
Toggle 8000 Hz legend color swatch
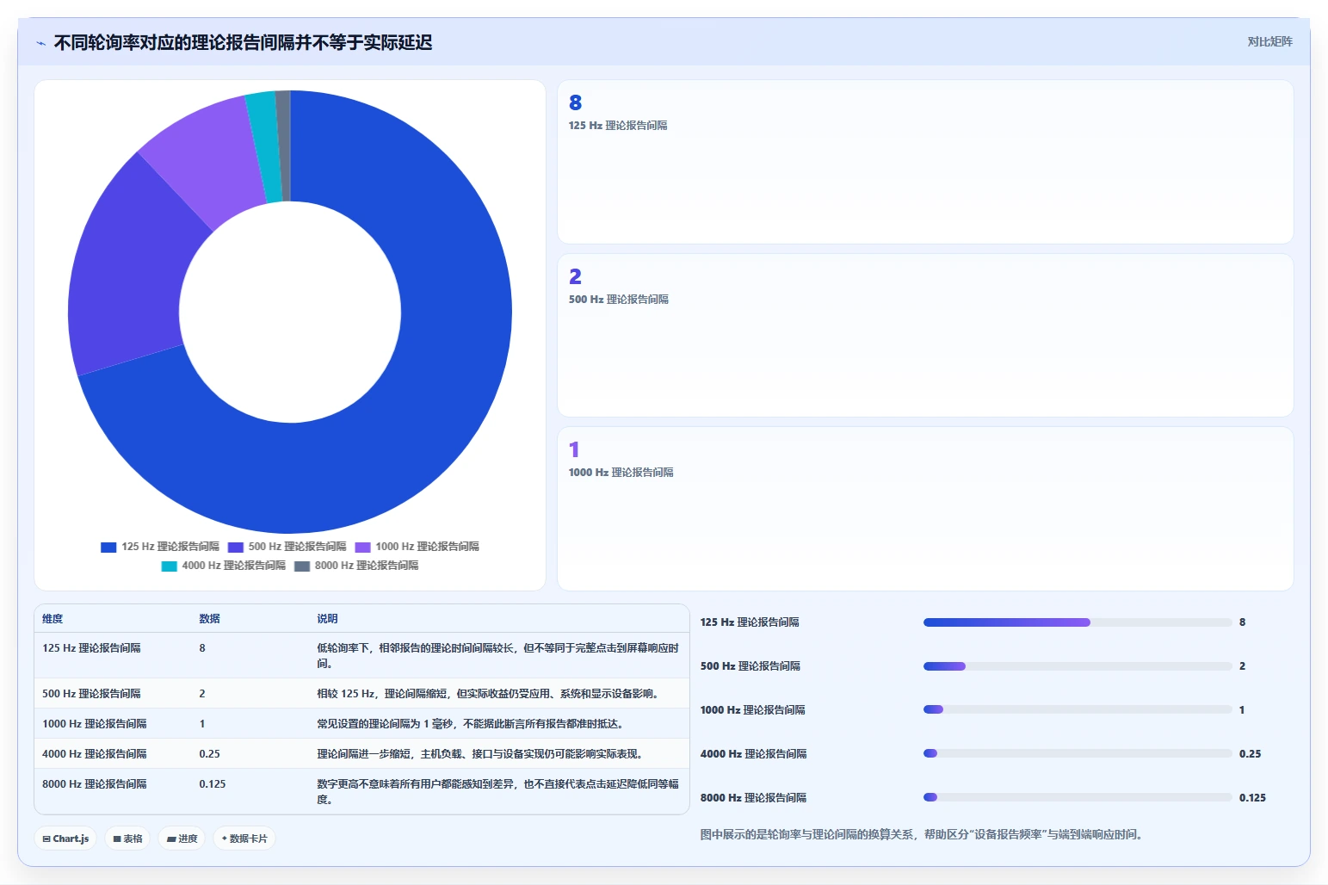coord(302,566)
